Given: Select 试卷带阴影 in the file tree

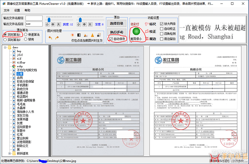Looking at the screenshot, I should coord(24,142).
